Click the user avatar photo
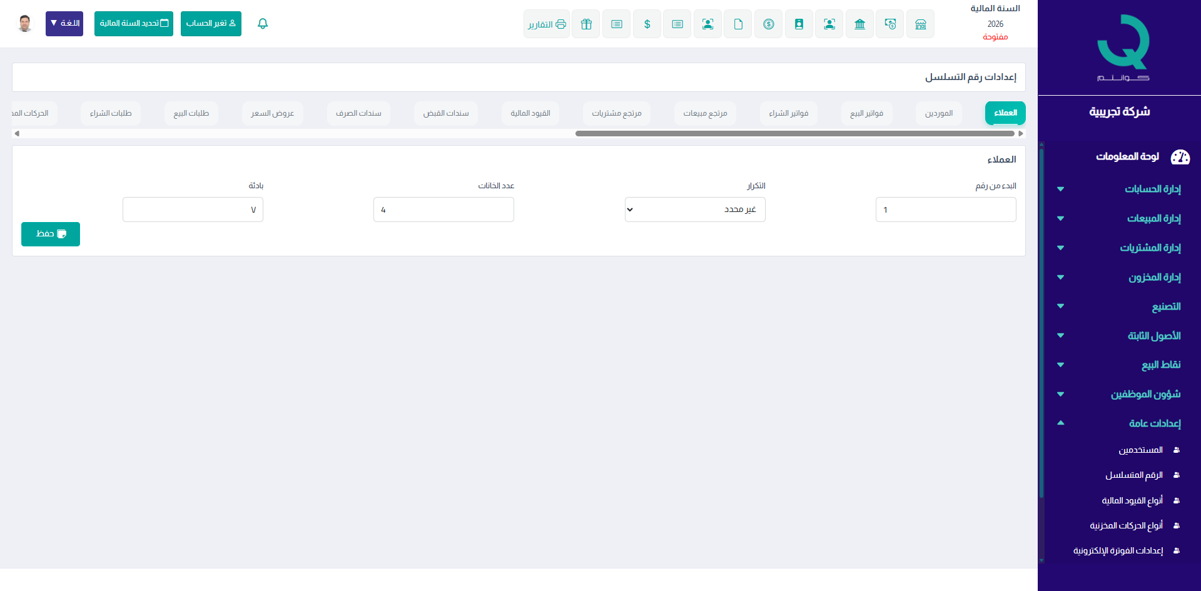This screenshot has width=1201, height=591. 25,24
